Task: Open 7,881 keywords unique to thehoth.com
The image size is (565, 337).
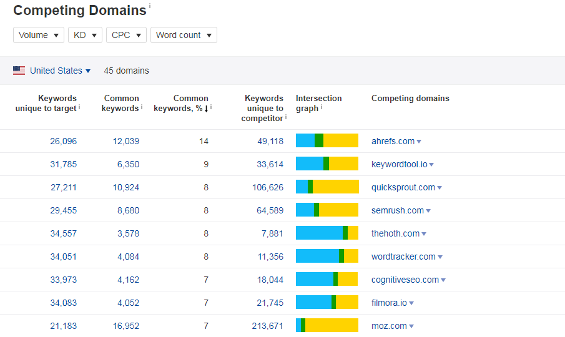Action: (272, 233)
